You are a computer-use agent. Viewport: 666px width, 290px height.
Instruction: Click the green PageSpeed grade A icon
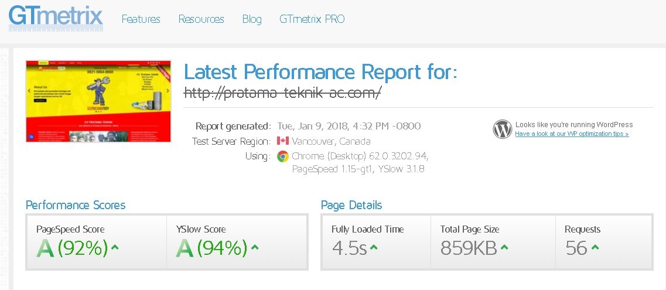[x=45, y=248]
